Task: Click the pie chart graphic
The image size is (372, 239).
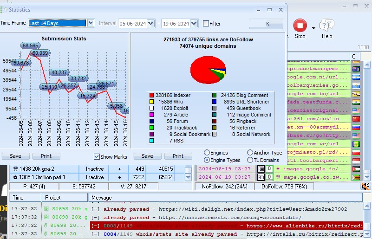Action: (x=208, y=70)
